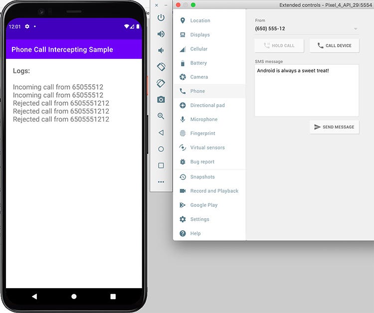Lower volume with the volume down icon

tap(161, 50)
